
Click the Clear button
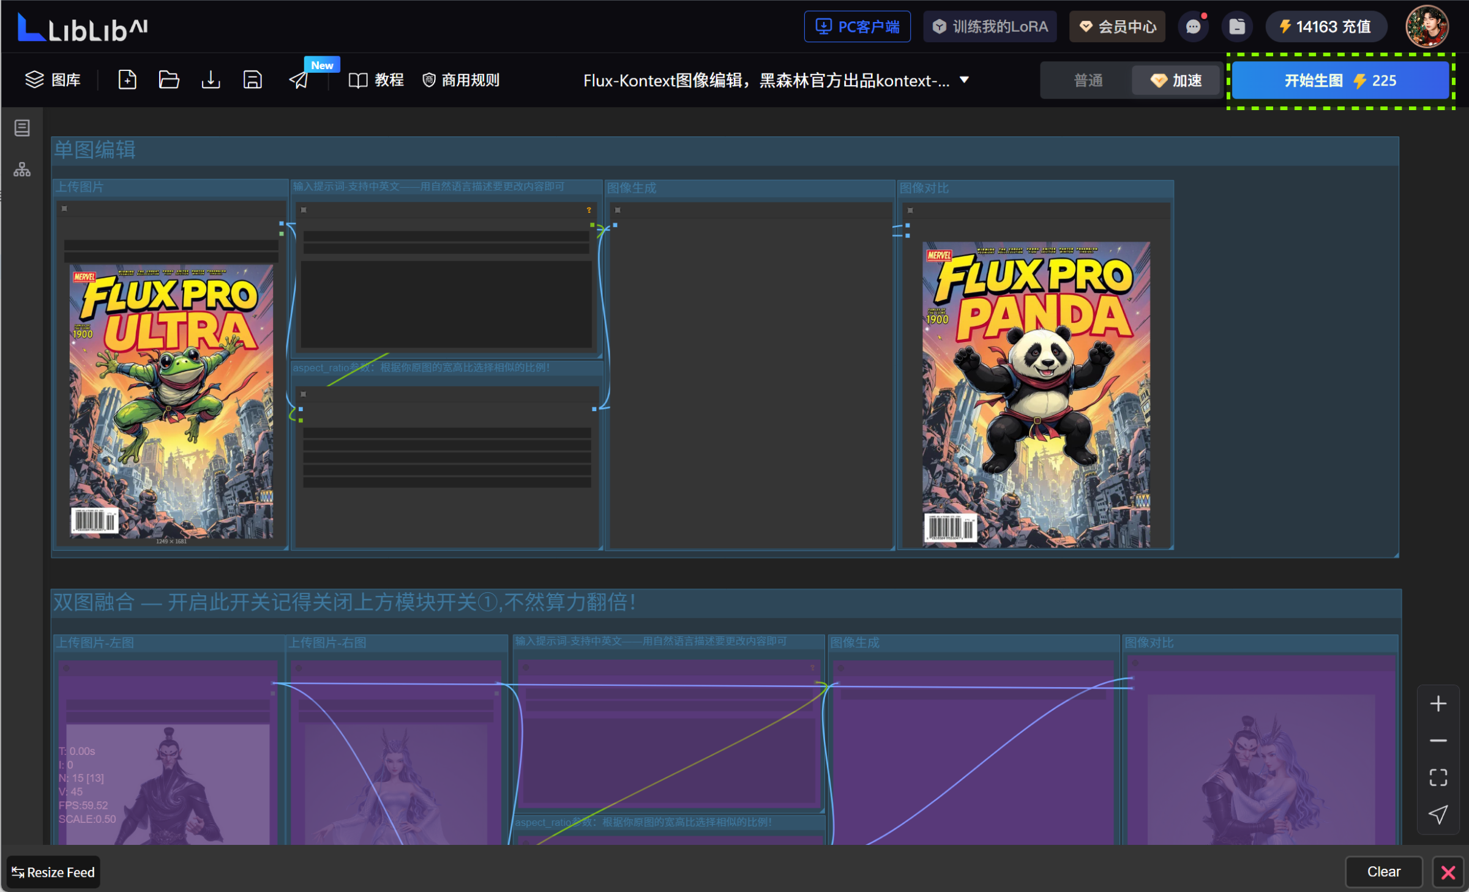point(1383,872)
